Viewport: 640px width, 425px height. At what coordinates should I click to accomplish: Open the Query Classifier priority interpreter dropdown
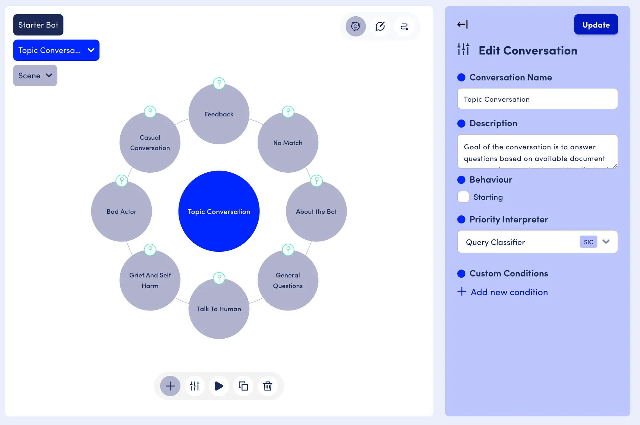click(x=538, y=242)
